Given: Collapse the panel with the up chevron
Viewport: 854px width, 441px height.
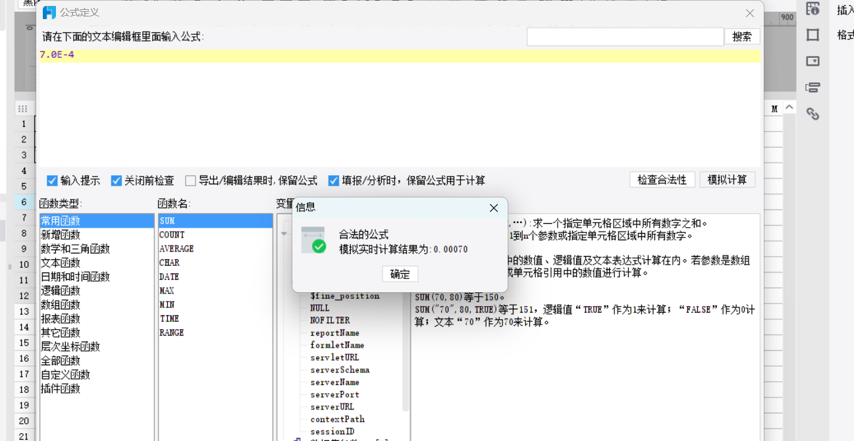Looking at the screenshot, I should click(x=789, y=108).
